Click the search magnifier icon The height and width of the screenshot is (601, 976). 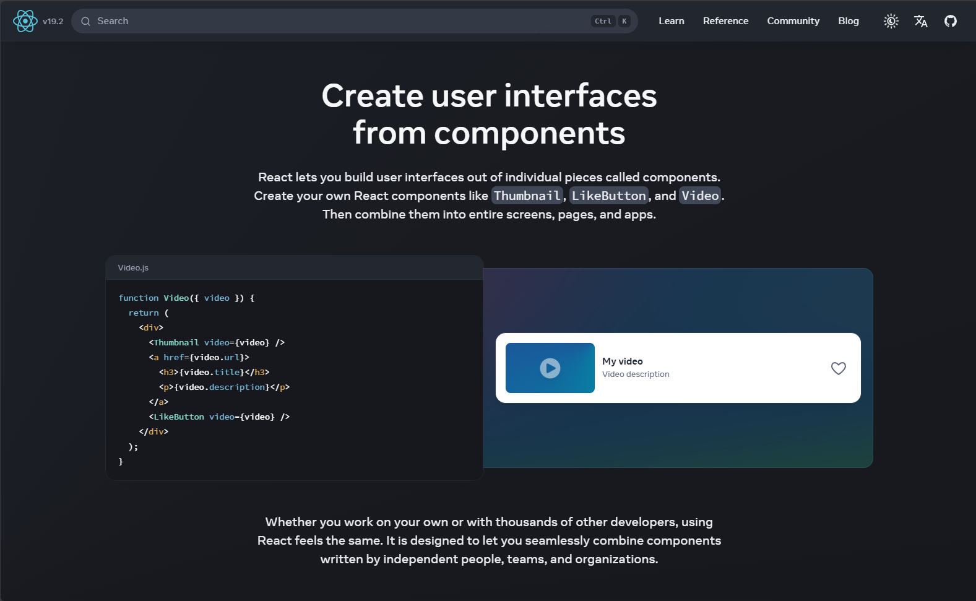point(86,21)
